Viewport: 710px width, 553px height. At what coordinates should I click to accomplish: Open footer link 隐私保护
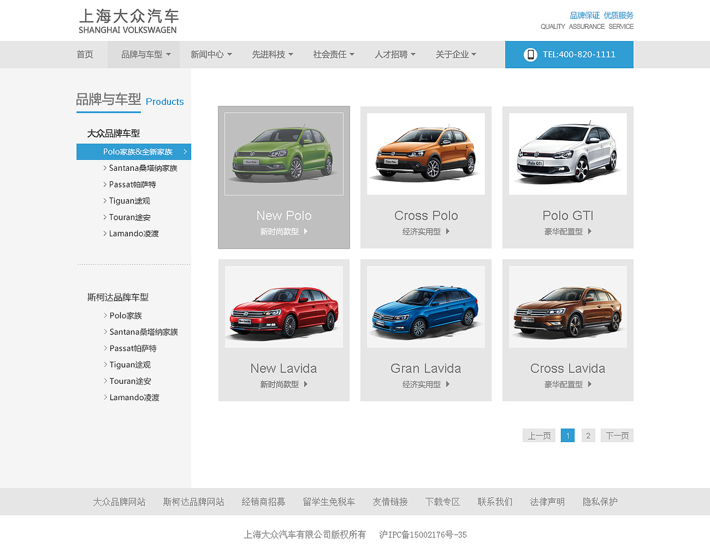(x=600, y=502)
